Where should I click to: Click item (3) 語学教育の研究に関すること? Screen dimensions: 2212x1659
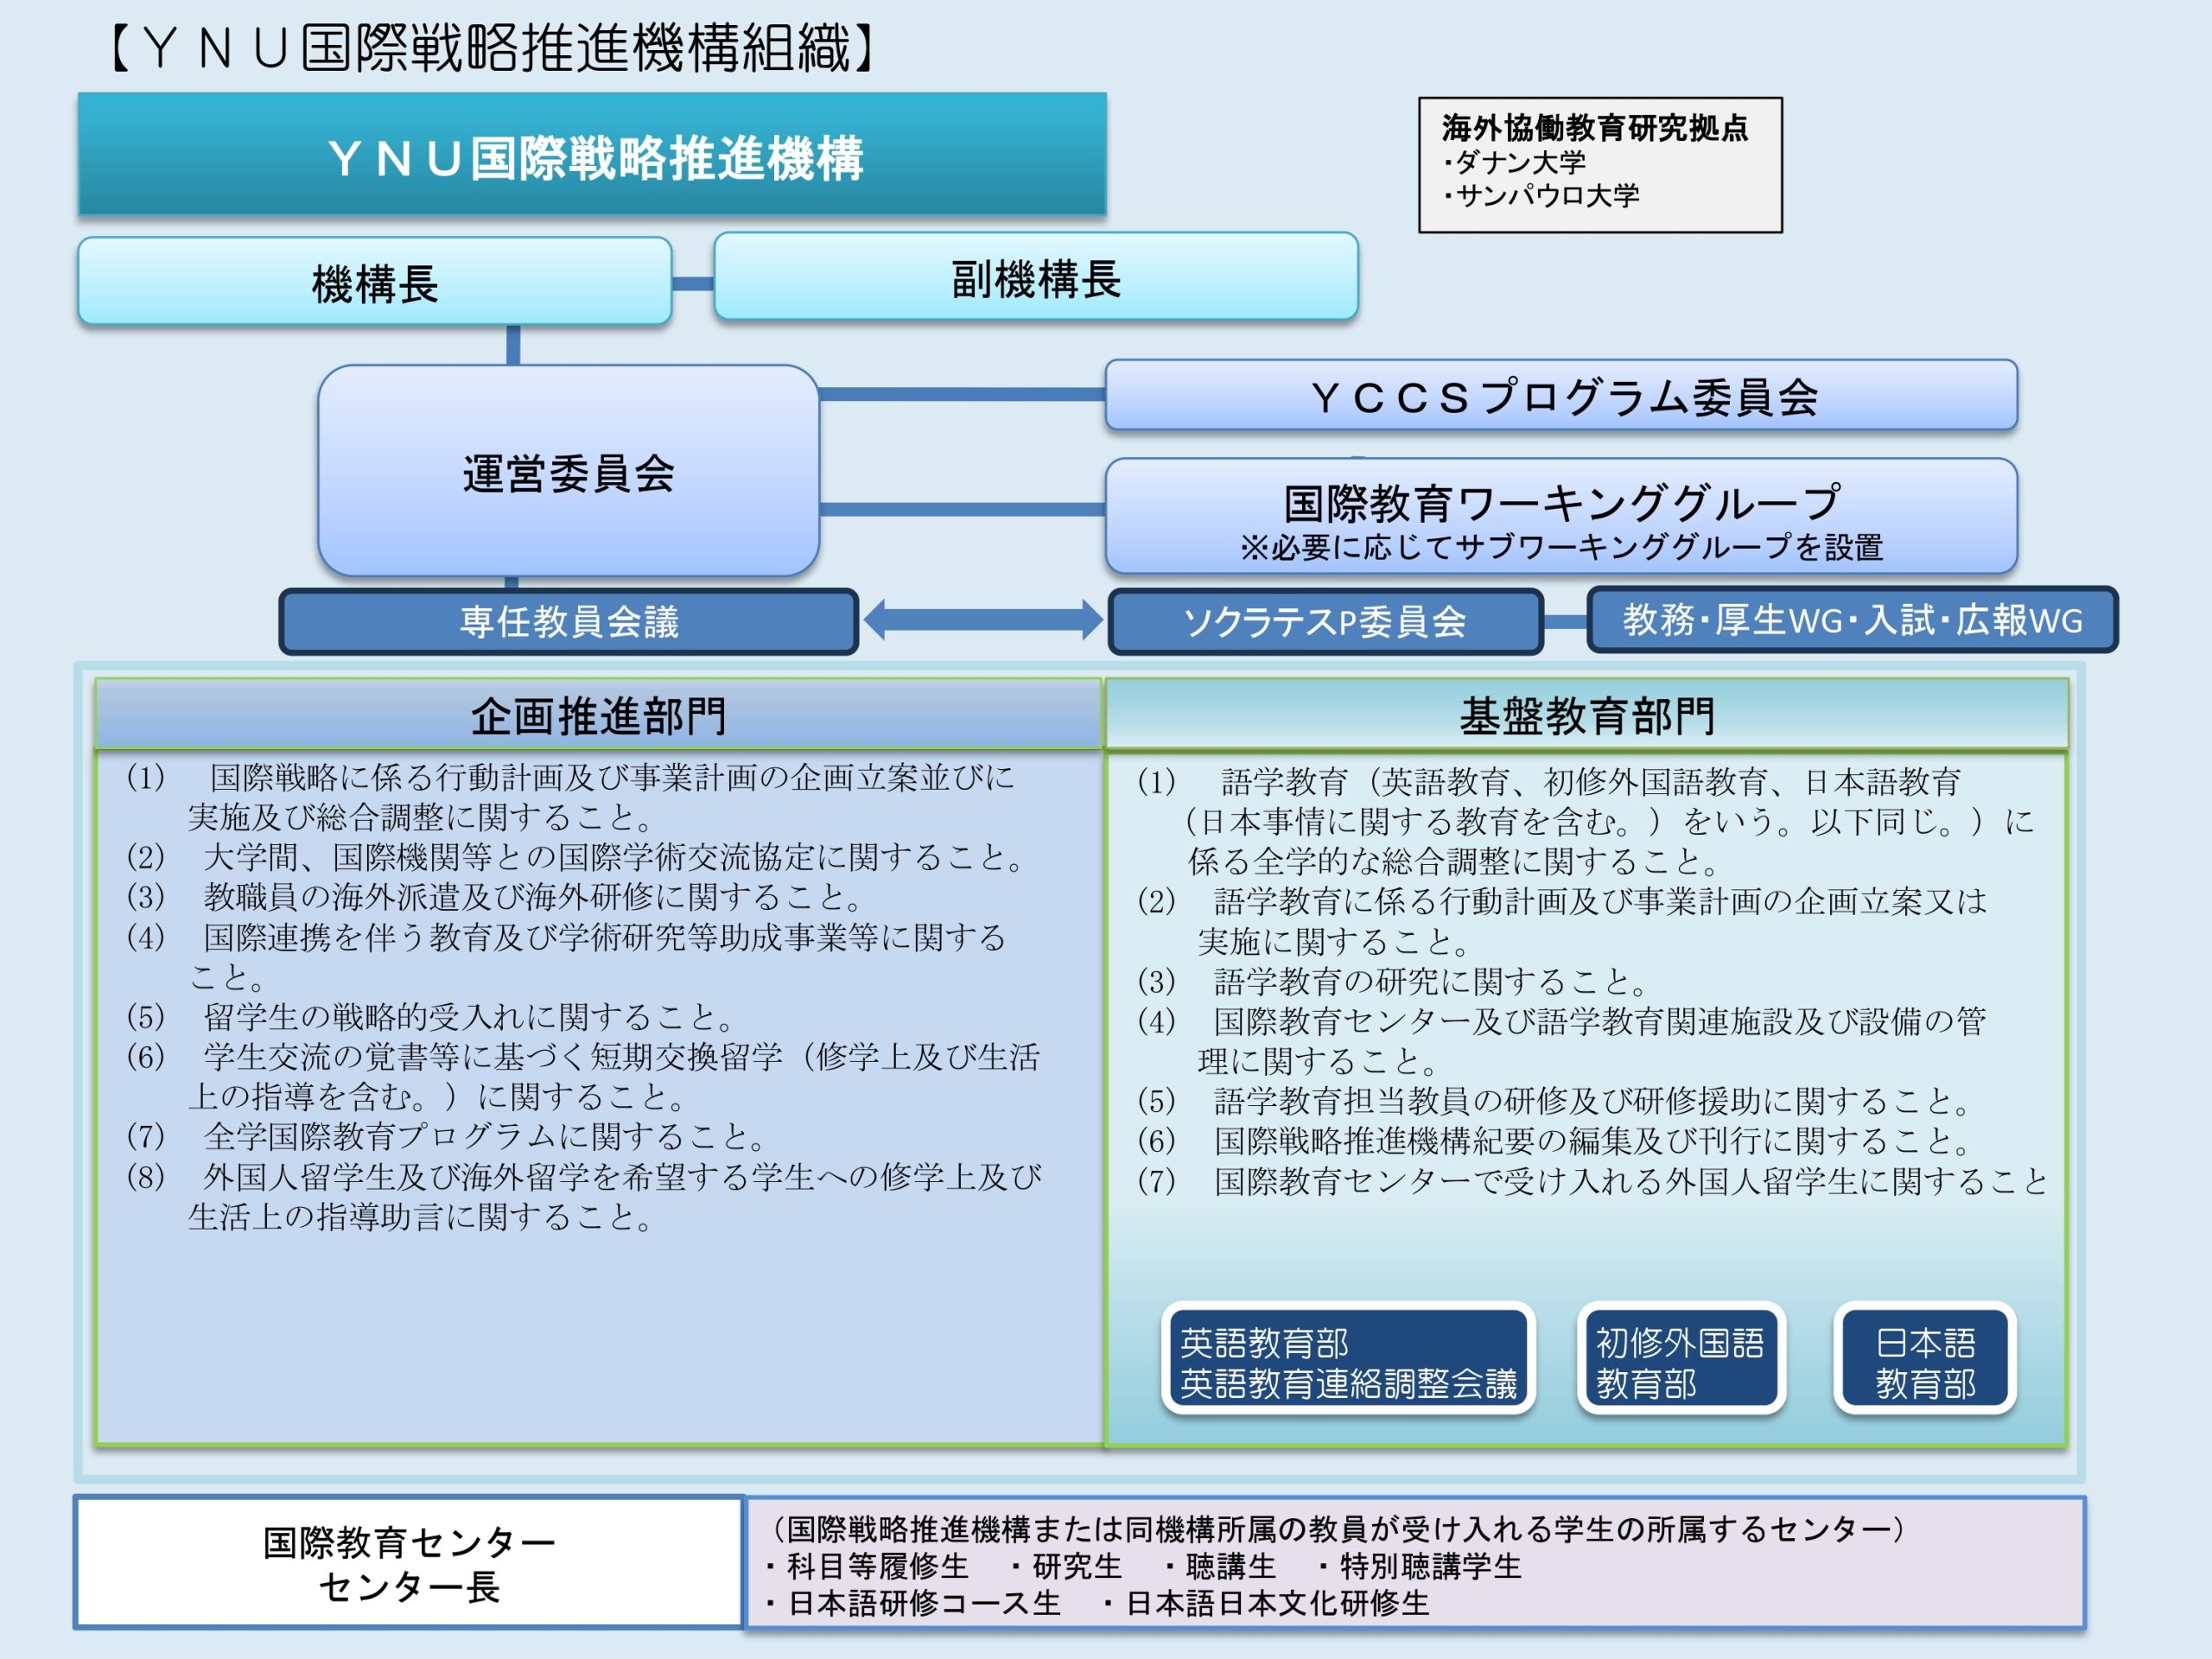click(x=1392, y=981)
